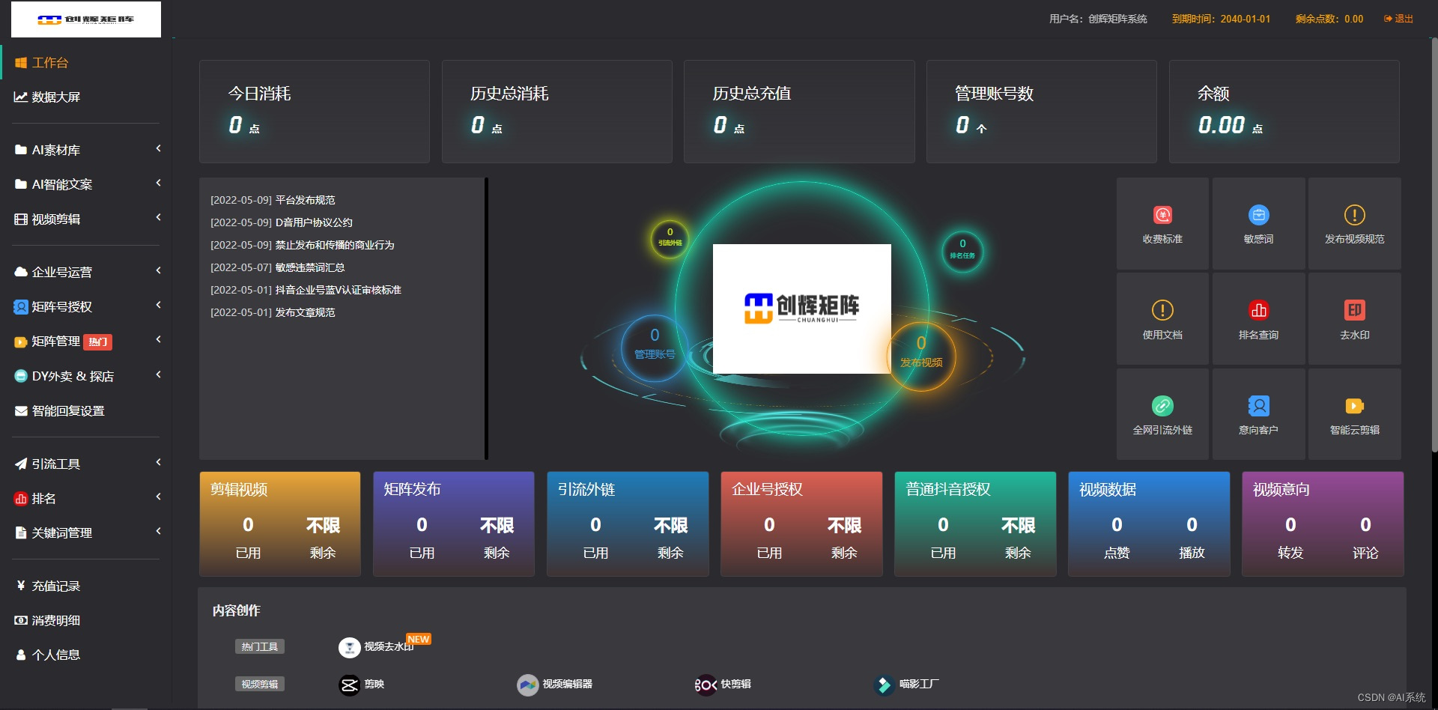Click the 剪辑视频 stats card

coord(280,524)
